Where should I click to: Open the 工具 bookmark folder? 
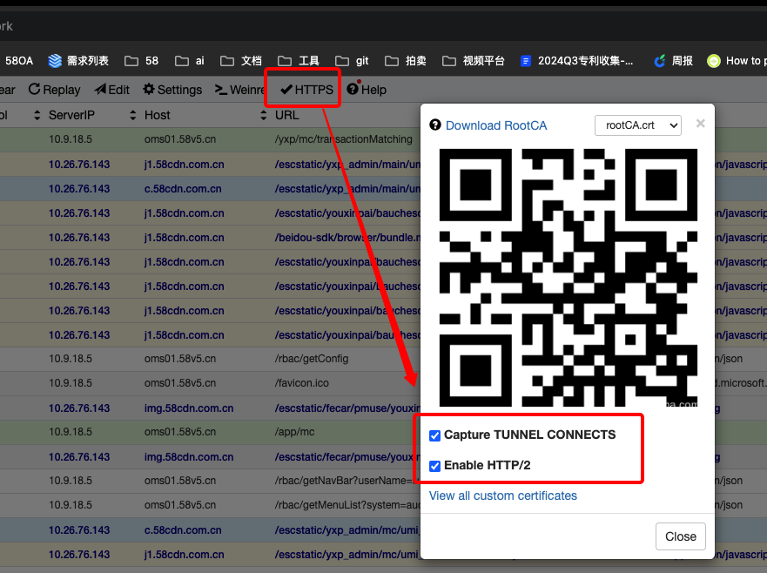299,61
